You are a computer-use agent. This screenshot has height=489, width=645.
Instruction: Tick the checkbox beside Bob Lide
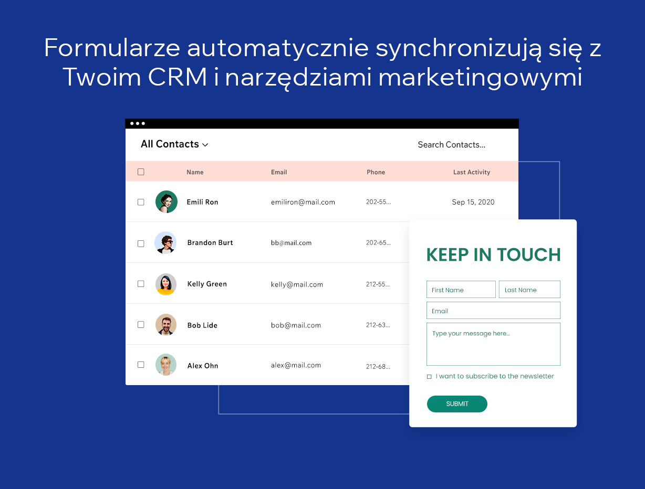pyautogui.click(x=141, y=325)
